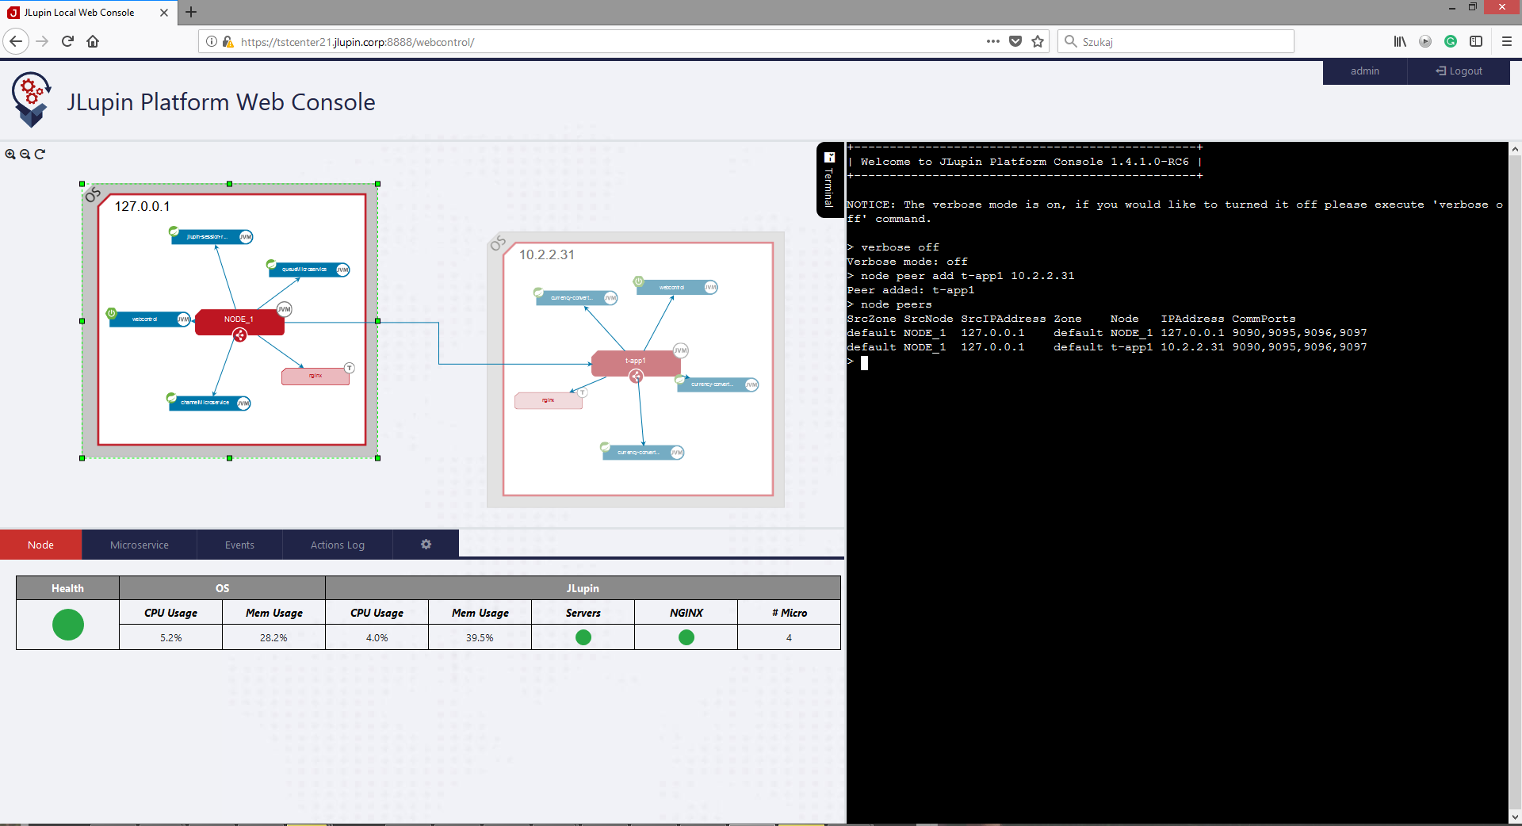Click the Szukaj search field
This screenshot has width=1522, height=826.
coord(1181,42)
